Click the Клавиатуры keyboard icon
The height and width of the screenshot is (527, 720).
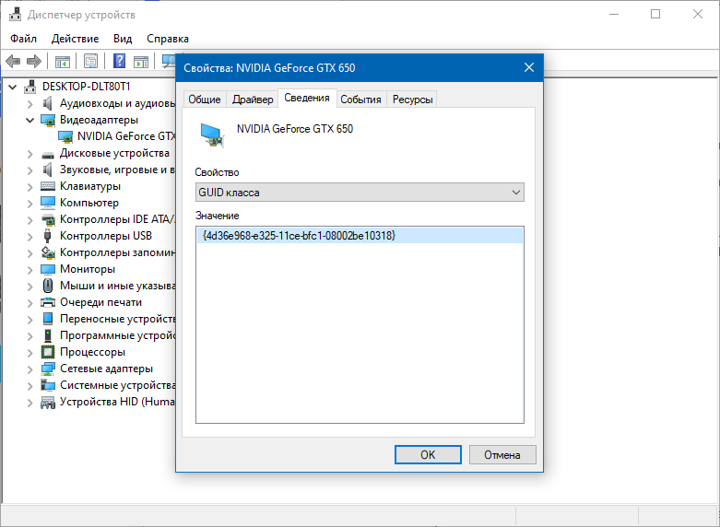[48, 186]
